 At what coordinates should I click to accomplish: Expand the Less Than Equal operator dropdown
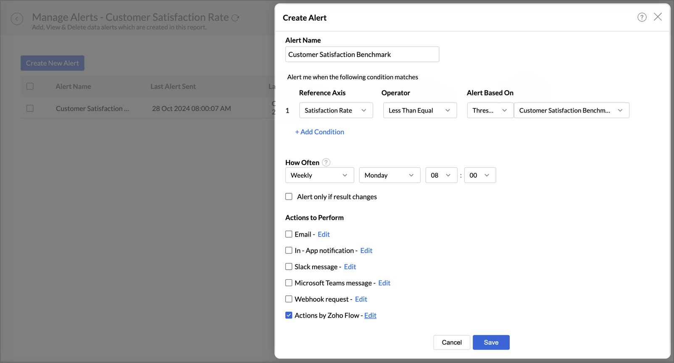(x=419, y=110)
